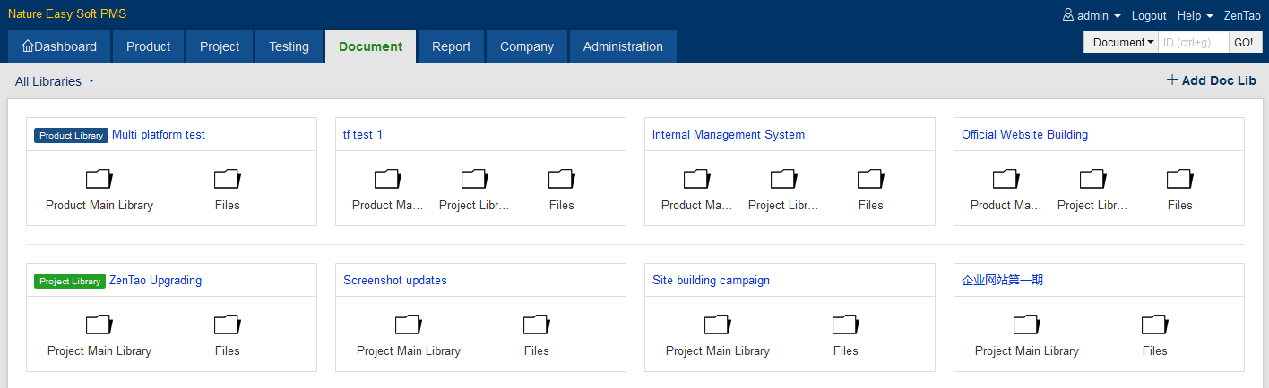The image size is (1269, 388).
Task: Open Files folder under Screenshot updates
Action: [x=536, y=334]
